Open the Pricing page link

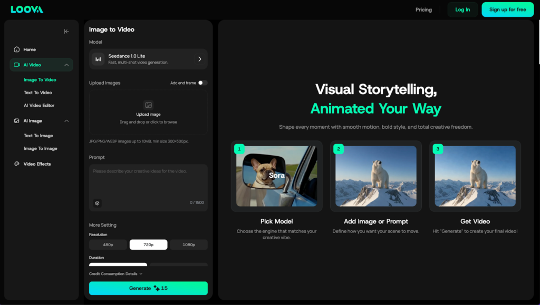(x=423, y=9)
